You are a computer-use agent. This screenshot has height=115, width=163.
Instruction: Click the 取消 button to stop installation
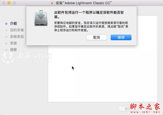[x=96, y=37]
